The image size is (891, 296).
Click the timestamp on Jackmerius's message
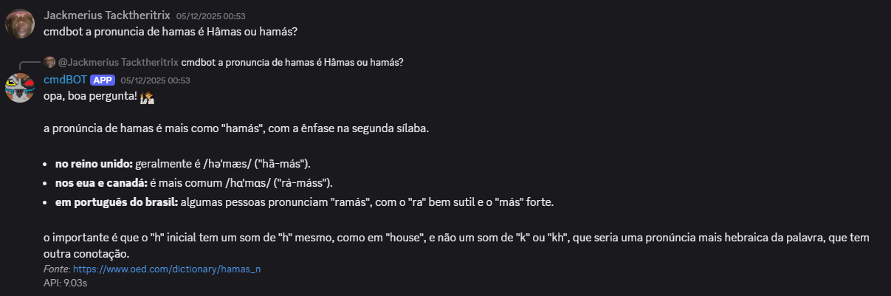coord(210,16)
